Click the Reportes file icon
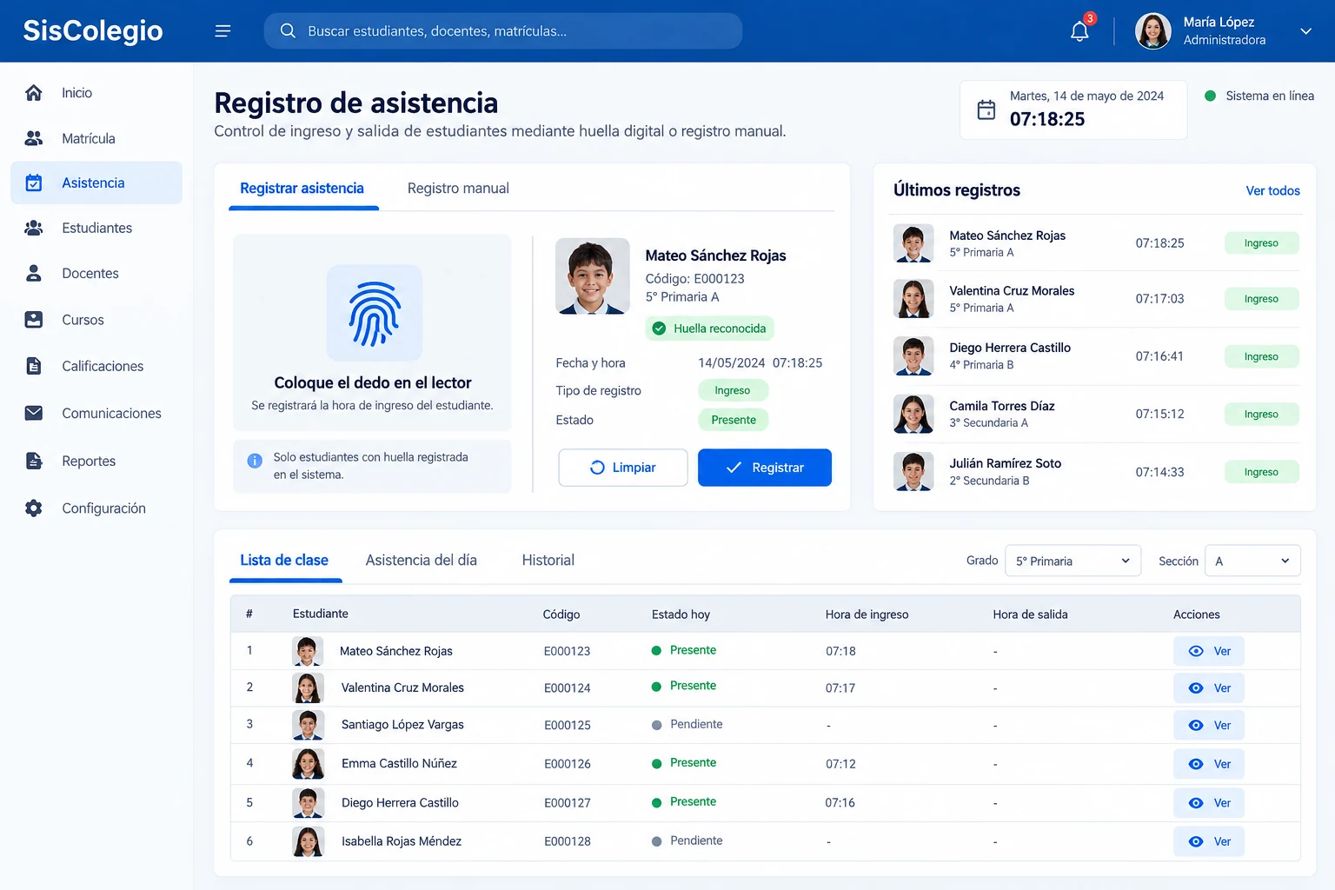 tap(34, 461)
